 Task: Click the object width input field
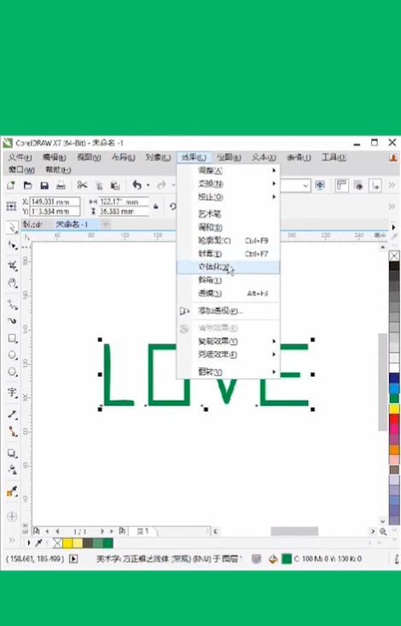point(124,202)
